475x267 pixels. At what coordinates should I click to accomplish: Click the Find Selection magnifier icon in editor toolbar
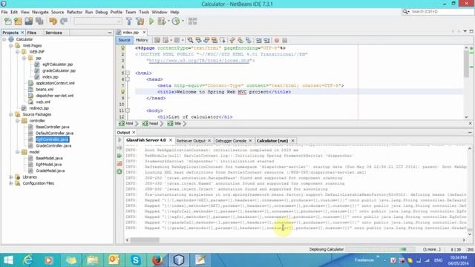pyautogui.click(x=190, y=40)
